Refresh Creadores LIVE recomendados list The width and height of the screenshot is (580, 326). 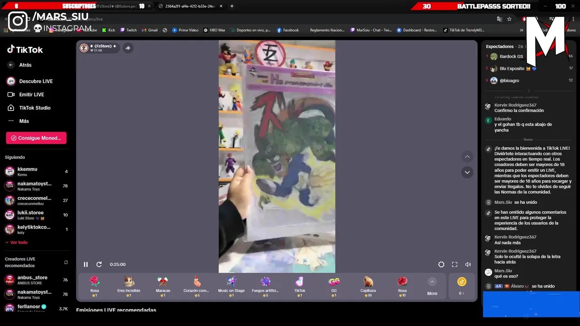click(x=66, y=262)
